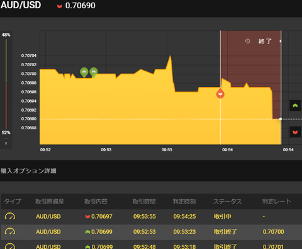Click the 0.70704 price axis label

pyautogui.click(x=29, y=55)
